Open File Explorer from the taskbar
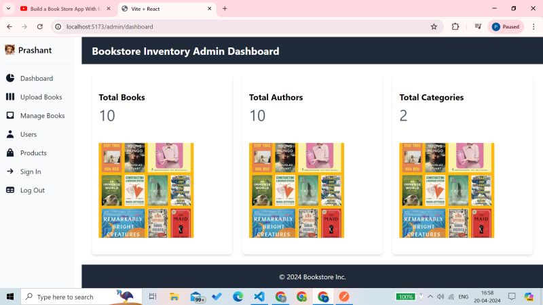The height and width of the screenshot is (305, 543). 174,297
